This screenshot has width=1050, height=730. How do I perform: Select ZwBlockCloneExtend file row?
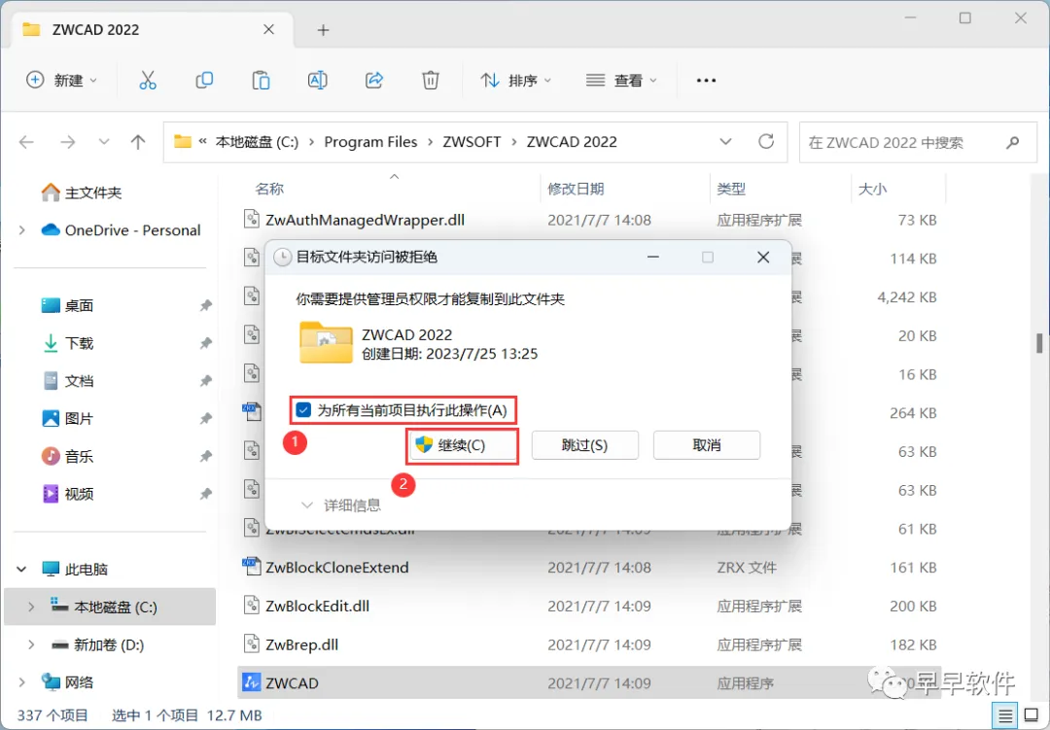(x=589, y=568)
